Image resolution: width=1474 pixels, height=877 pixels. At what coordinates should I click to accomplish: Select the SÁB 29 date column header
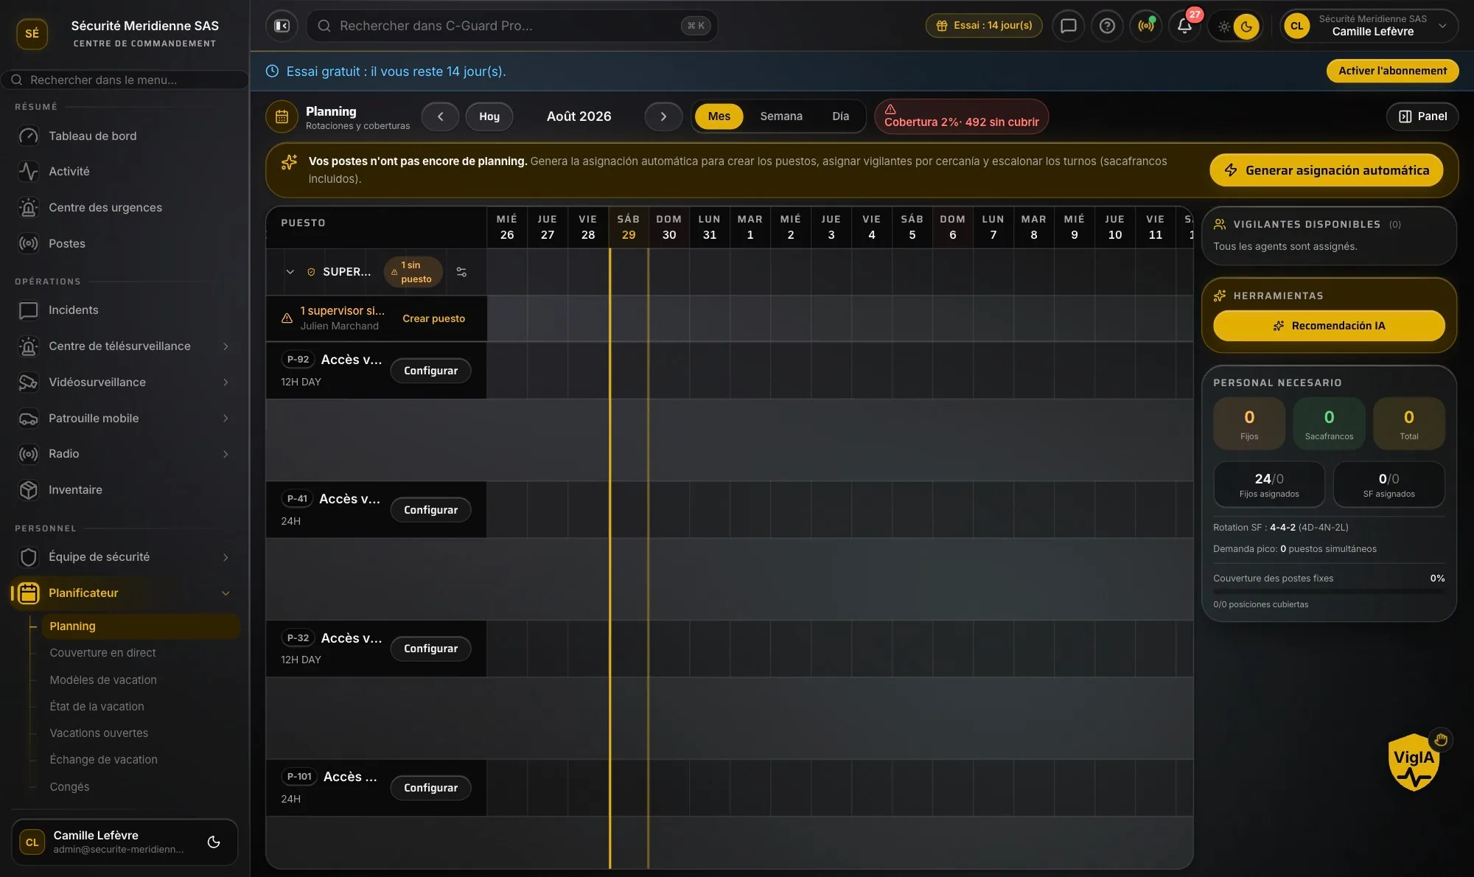click(628, 227)
